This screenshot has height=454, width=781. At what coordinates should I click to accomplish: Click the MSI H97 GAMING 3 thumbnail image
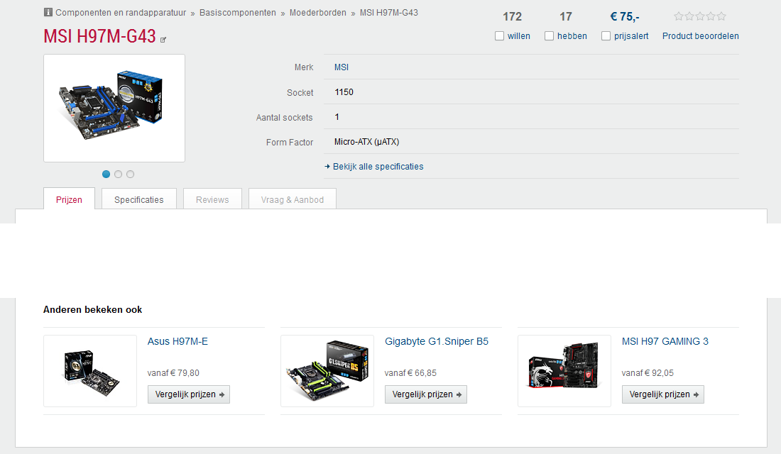[564, 371]
